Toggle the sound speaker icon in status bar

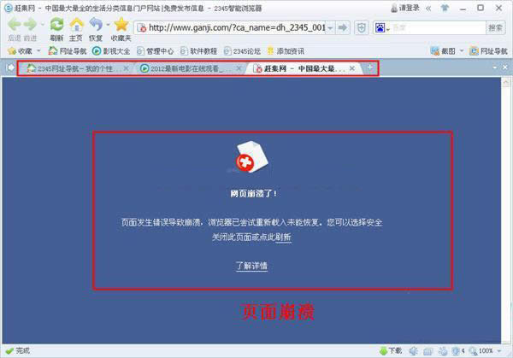[x=413, y=351]
